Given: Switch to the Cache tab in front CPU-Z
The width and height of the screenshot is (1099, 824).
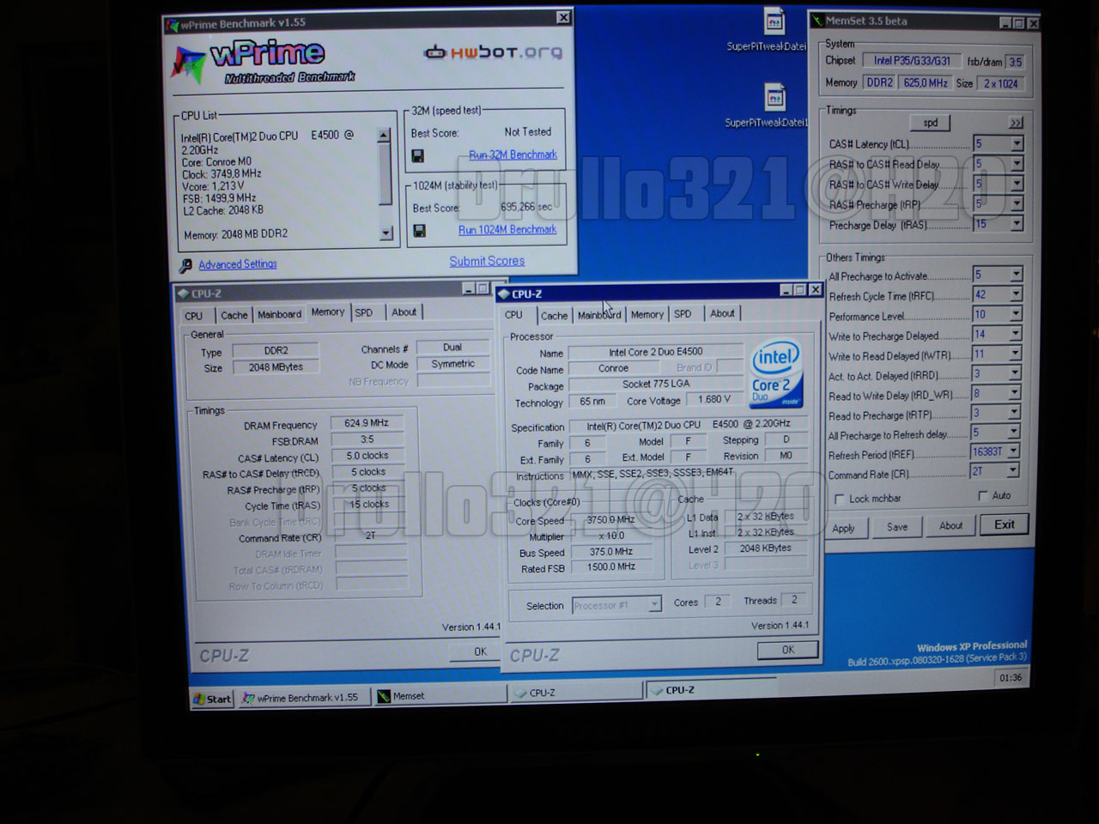Looking at the screenshot, I should tap(554, 316).
